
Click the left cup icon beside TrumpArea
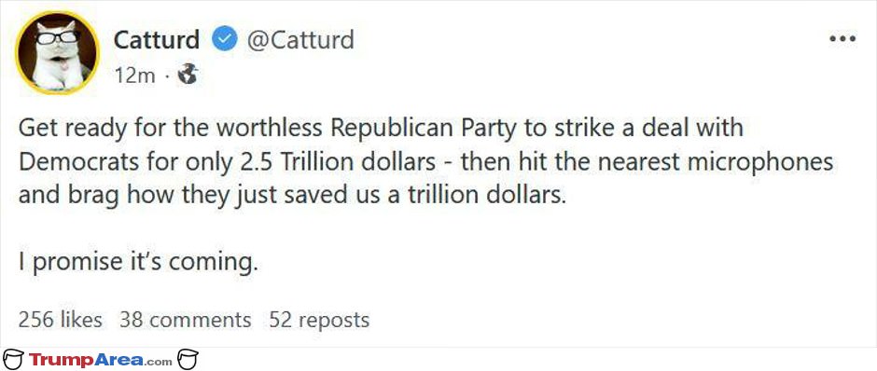click(x=13, y=359)
